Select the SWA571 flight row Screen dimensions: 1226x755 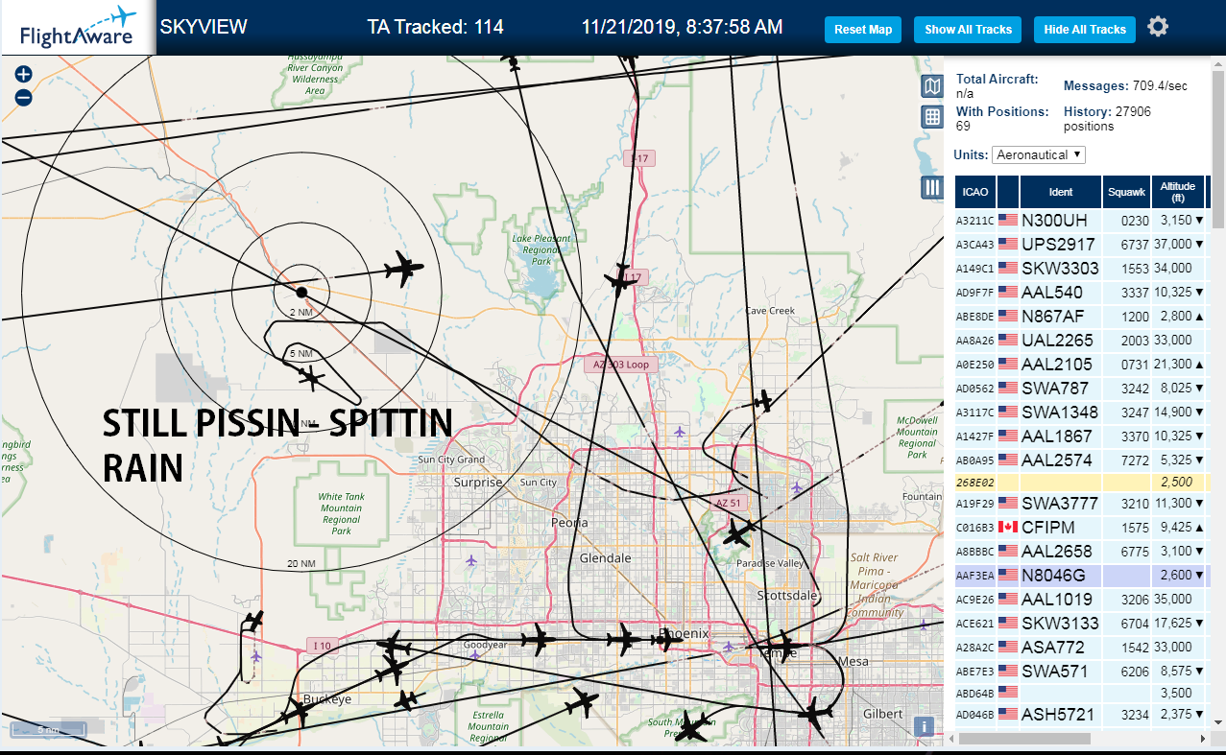[1082, 671]
